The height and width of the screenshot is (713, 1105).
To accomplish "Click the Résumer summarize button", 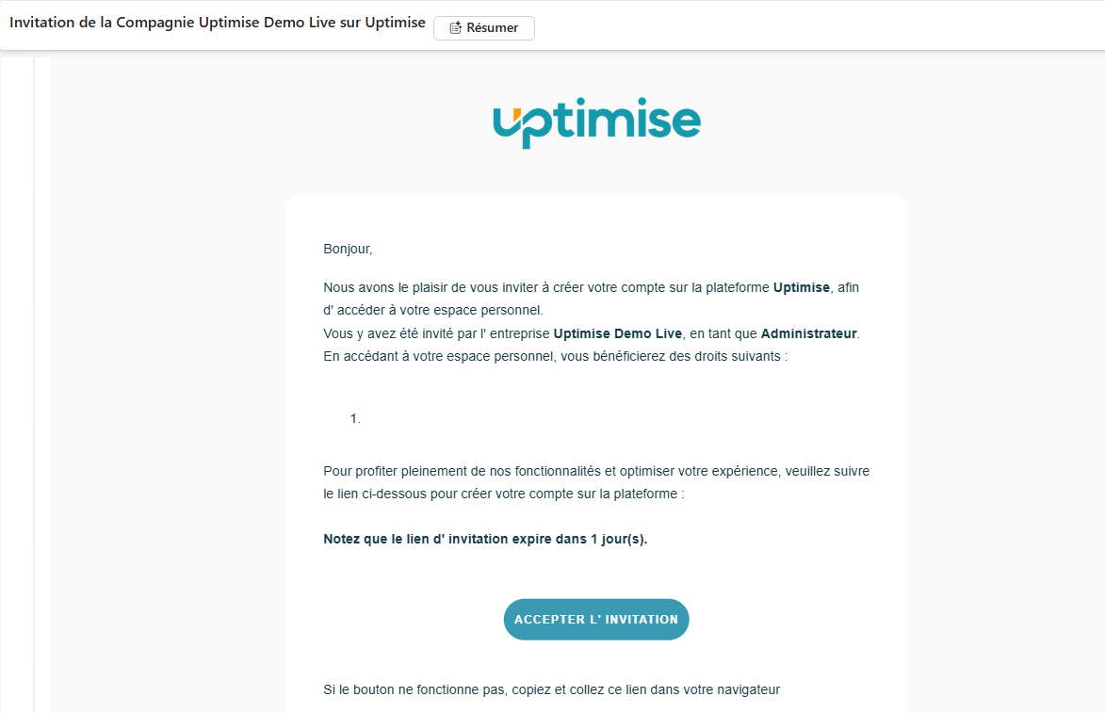I will (483, 28).
